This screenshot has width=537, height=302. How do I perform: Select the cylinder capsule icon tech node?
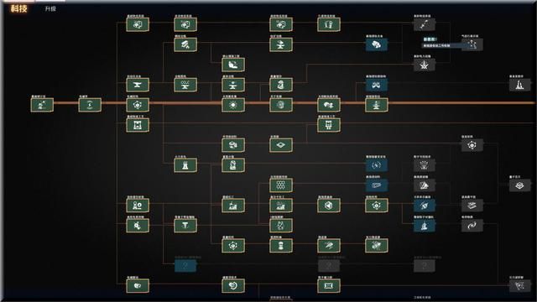[x=281, y=246]
